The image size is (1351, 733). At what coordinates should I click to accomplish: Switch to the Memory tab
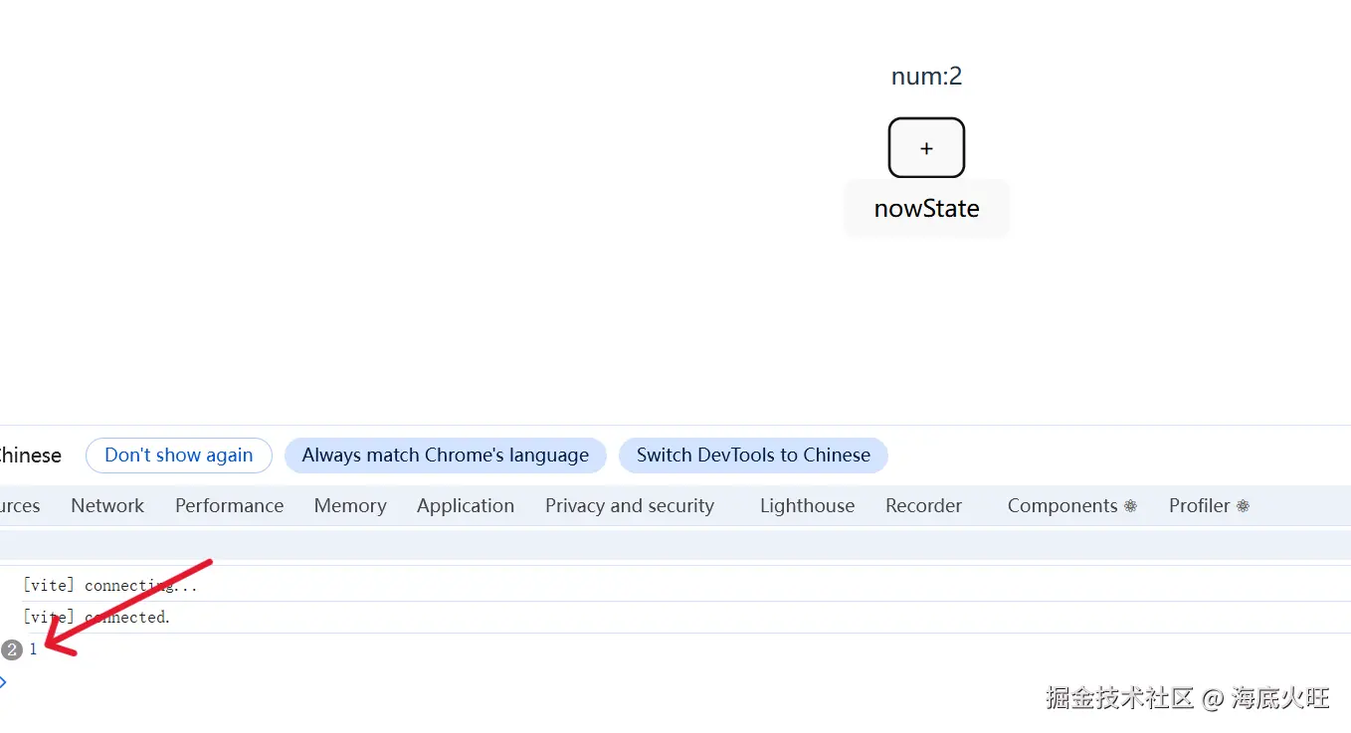[x=350, y=506]
